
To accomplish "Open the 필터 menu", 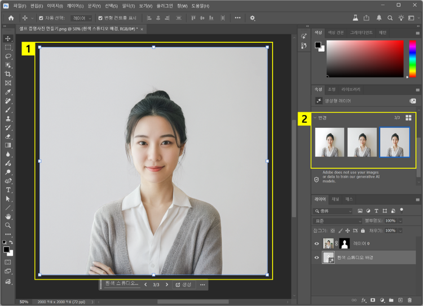I will (129, 6).
